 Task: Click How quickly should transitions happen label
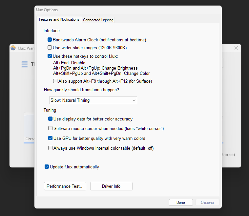[81, 90]
